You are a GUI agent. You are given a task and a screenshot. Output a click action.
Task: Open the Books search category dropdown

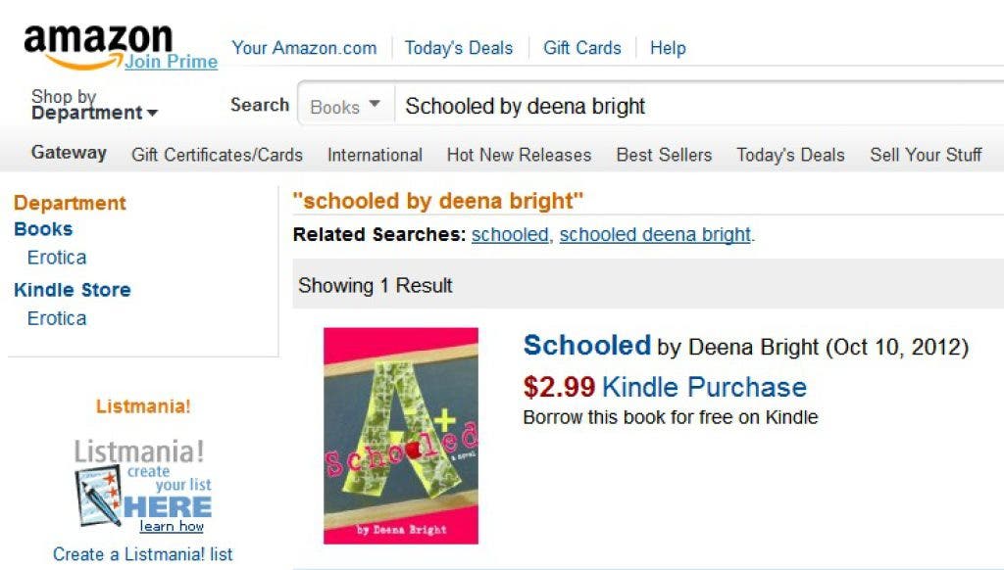(x=345, y=107)
